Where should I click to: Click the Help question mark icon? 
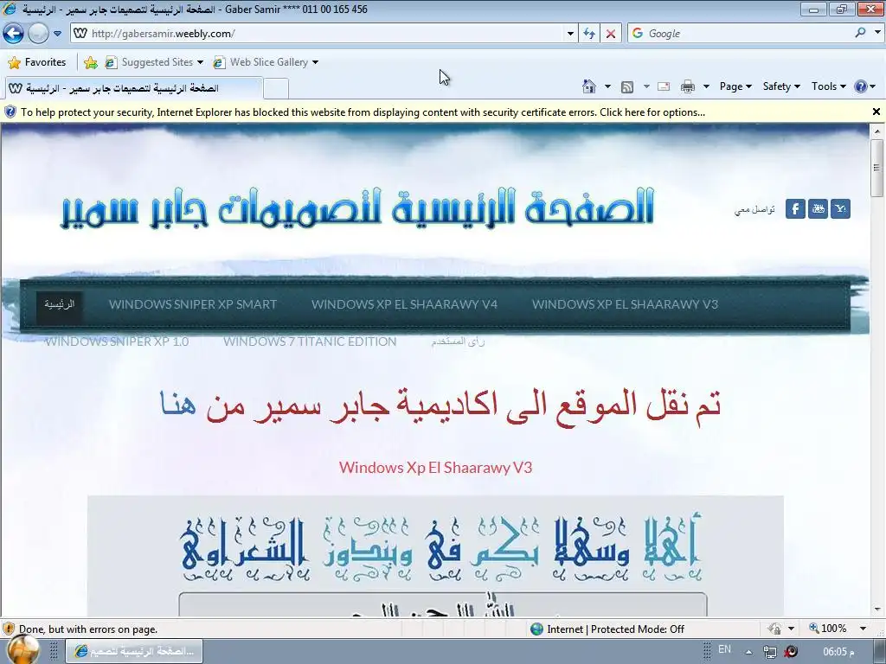click(x=861, y=86)
